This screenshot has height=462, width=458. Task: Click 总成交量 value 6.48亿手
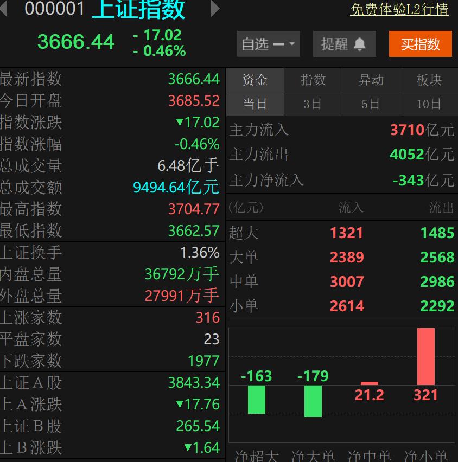(x=188, y=165)
